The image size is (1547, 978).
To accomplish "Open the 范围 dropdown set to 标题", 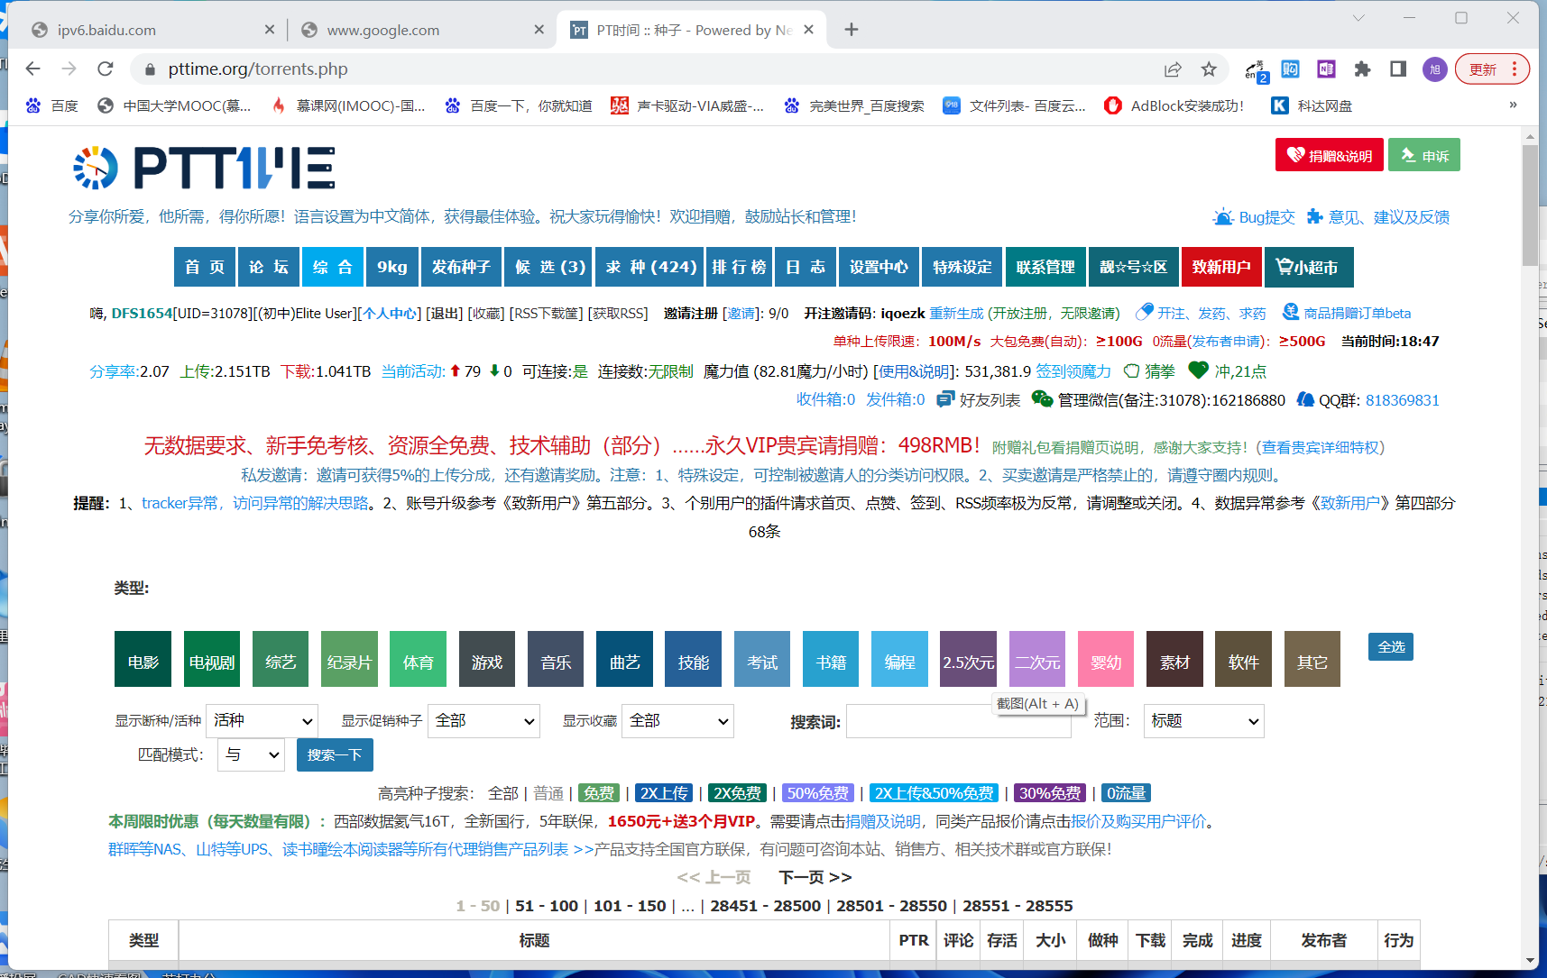I will click(1203, 721).
